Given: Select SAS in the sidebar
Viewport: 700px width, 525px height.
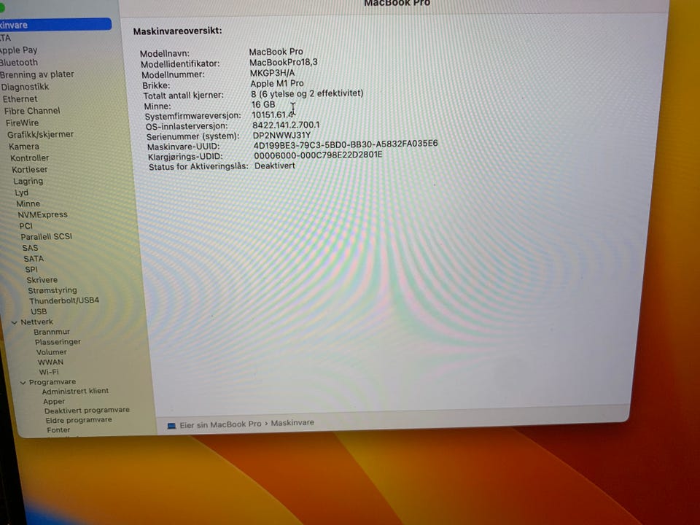Looking at the screenshot, I should point(31,248).
